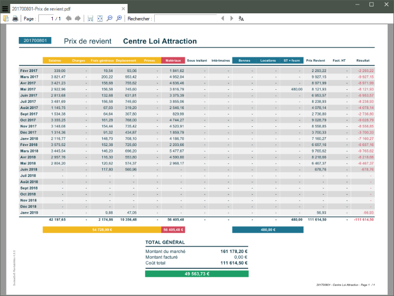The width and height of the screenshot is (394, 296).
Task: Click the Prix Revient column header
Action: click(x=315, y=60)
